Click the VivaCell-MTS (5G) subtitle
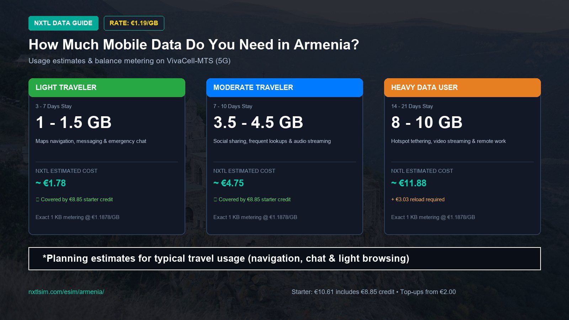569x320 pixels. [x=129, y=61]
